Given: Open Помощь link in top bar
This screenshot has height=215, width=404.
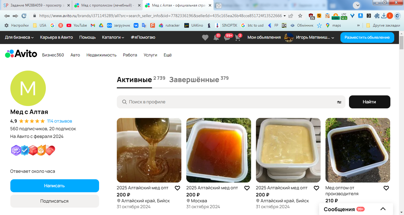Looking at the screenshot, I should tap(88, 37).
